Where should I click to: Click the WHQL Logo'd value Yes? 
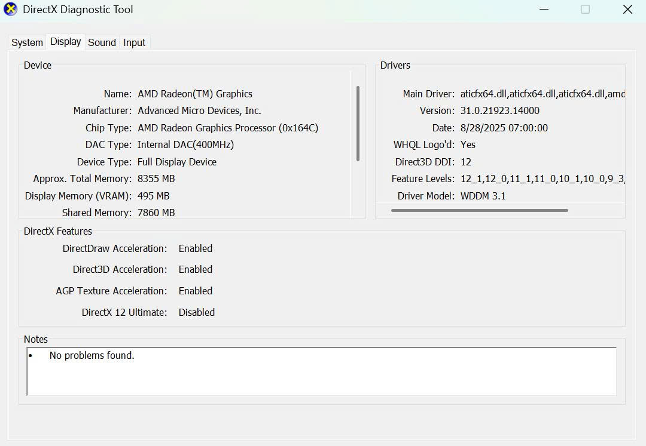(x=468, y=145)
